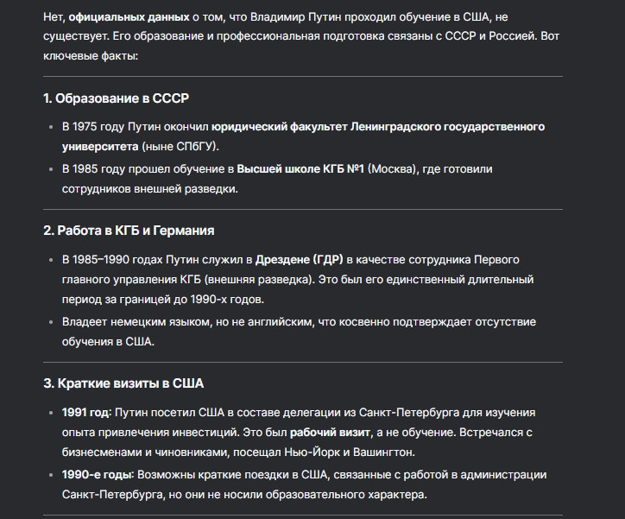Click the text "обучения в США." line
Screen dimensions: 625x519
pos(108,342)
